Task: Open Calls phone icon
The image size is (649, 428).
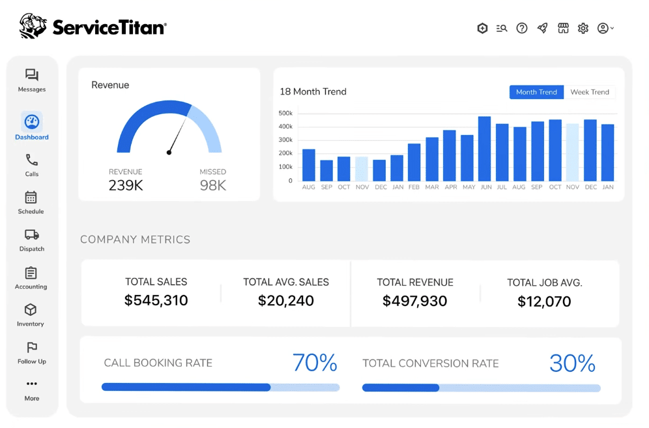Action: (32, 160)
